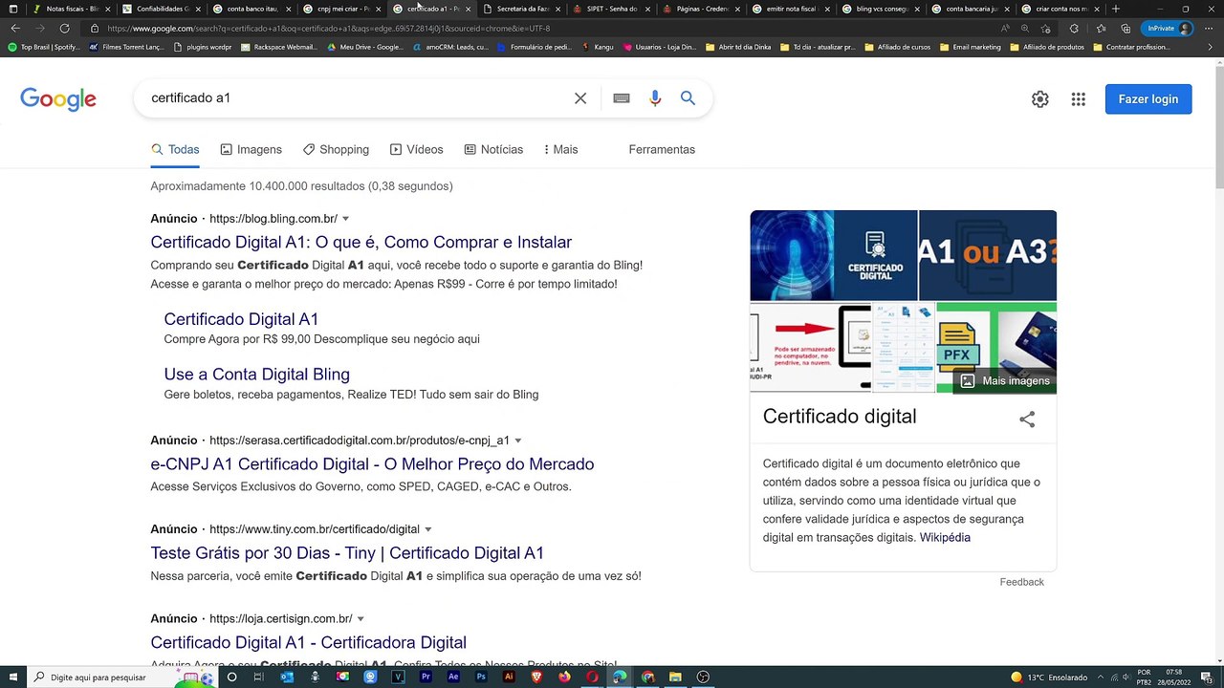Switch to the Shopping tab

(336, 150)
